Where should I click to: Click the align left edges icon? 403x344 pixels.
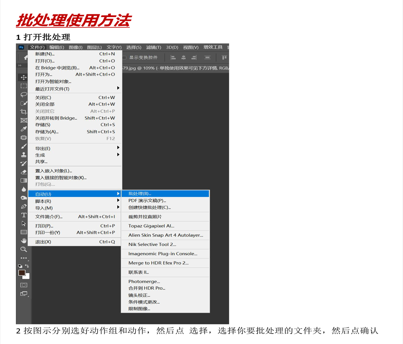point(173,57)
